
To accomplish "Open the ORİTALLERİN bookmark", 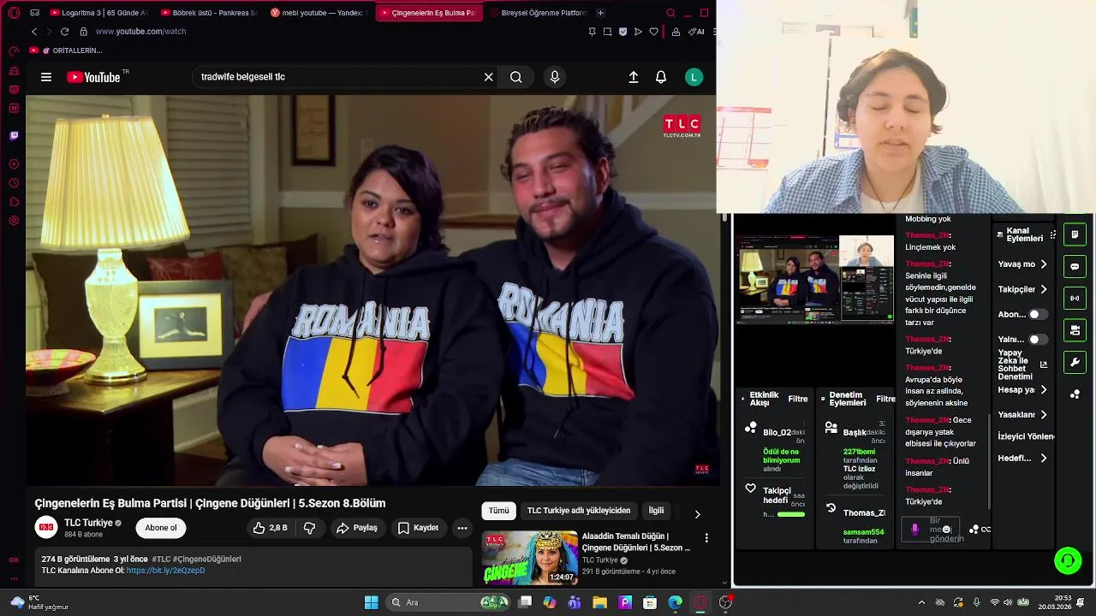I will coord(67,50).
